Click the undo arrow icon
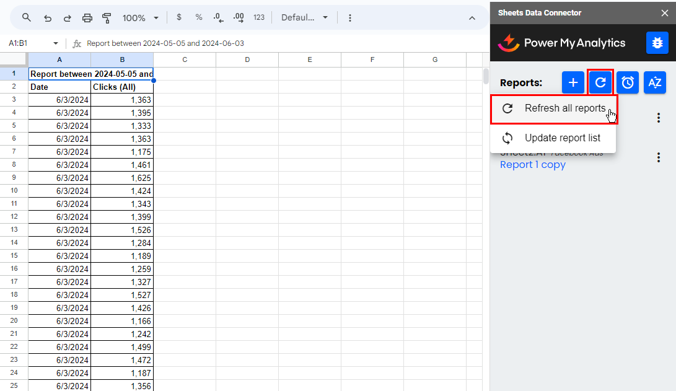 (x=48, y=18)
